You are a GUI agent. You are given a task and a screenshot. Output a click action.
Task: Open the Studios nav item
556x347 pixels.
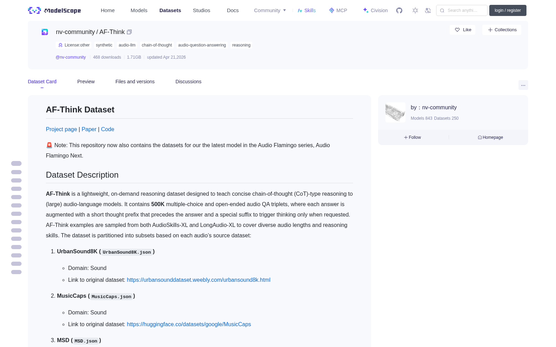pyautogui.click(x=202, y=10)
